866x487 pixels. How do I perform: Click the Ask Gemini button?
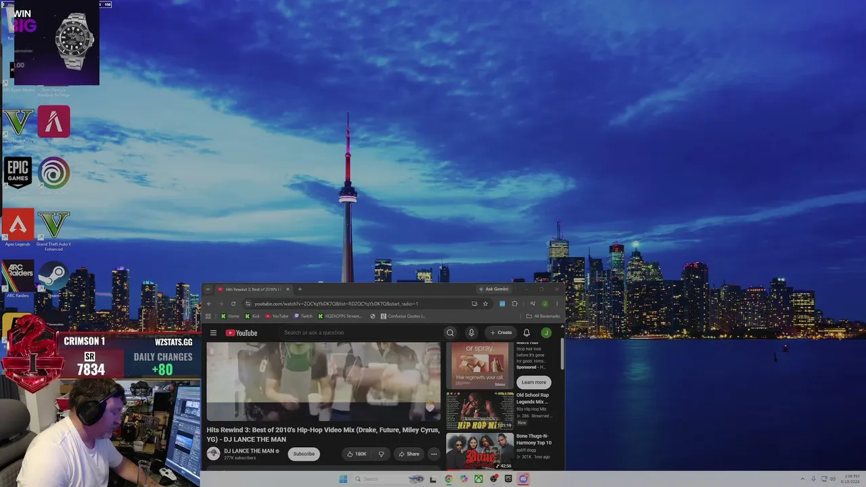click(x=493, y=289)
